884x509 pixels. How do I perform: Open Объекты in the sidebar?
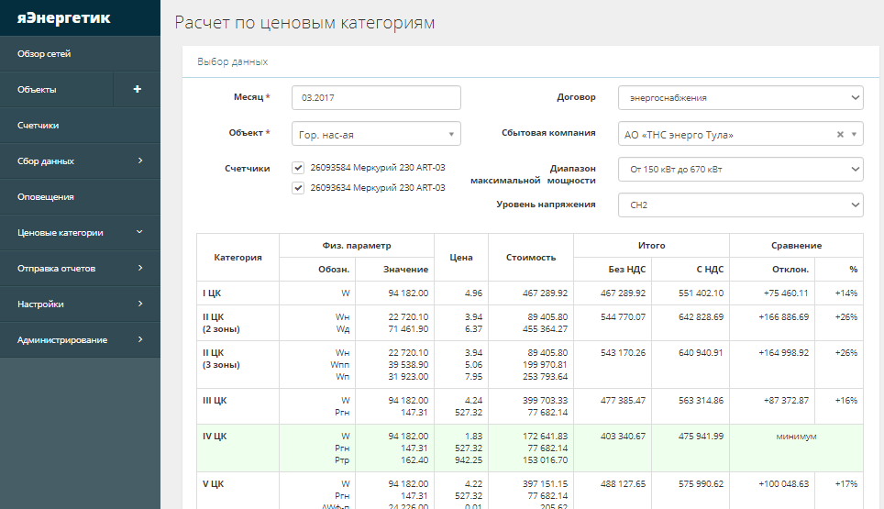[x=56, y=90]
